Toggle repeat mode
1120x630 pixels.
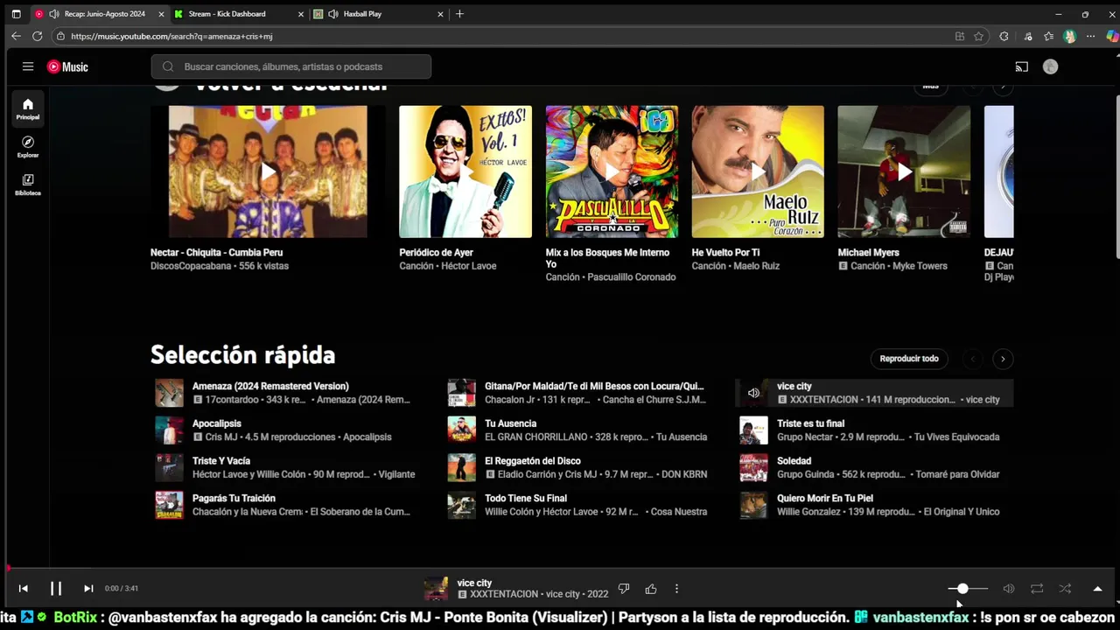pyautogui.click(x=1037, y=589)
